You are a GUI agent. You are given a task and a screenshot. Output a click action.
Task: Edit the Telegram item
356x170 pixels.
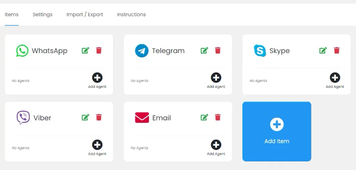[x=204, y=51]
